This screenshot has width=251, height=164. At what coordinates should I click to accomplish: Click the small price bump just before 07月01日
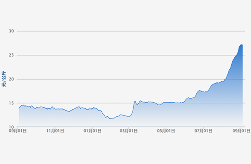(200, 90)
